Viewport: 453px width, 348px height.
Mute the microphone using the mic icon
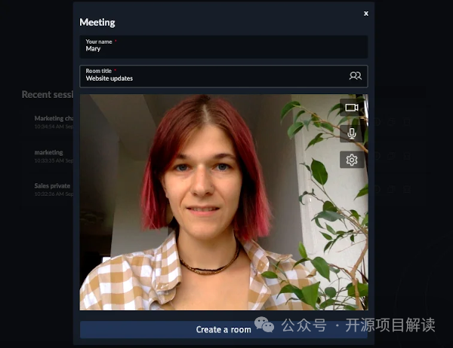[x=351, y=133]
